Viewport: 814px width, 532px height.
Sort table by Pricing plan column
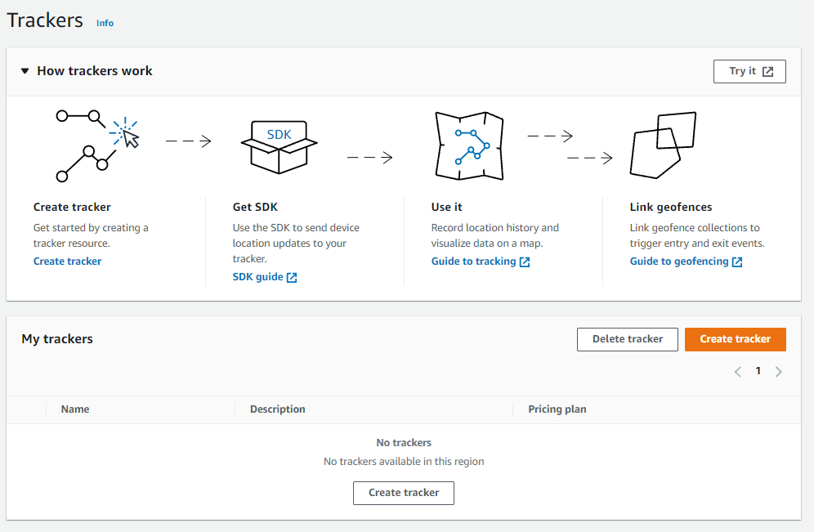coord(557,409)
